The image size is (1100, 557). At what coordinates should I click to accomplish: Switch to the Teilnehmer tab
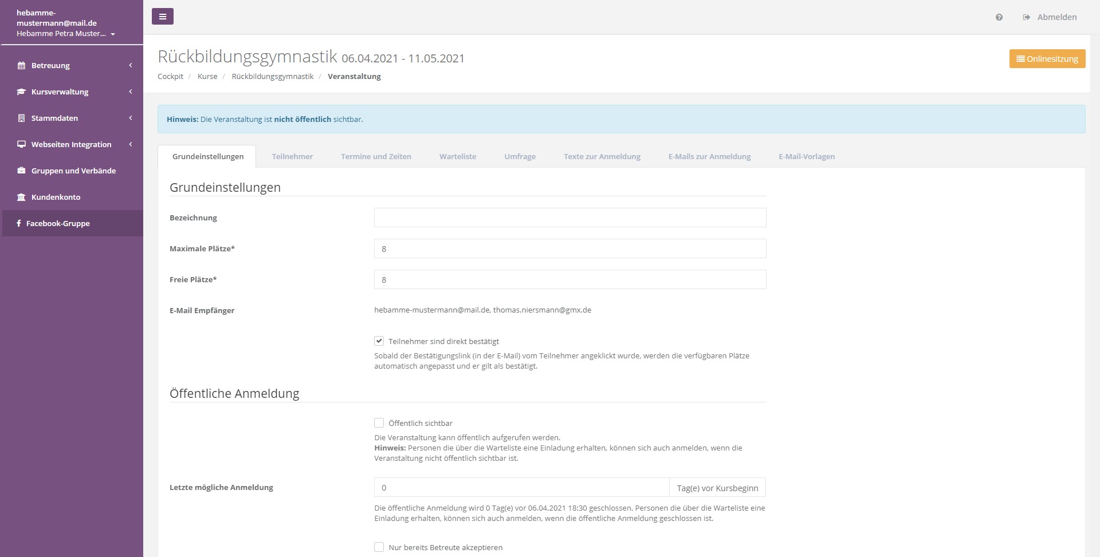coord(292,156)
